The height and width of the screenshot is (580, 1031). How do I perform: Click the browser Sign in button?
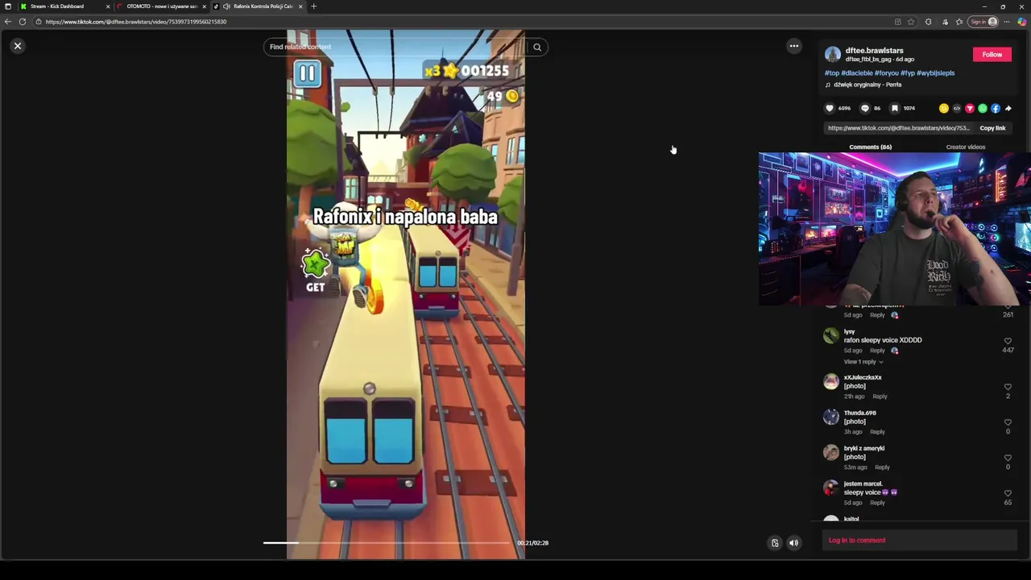tap(984, 22)
